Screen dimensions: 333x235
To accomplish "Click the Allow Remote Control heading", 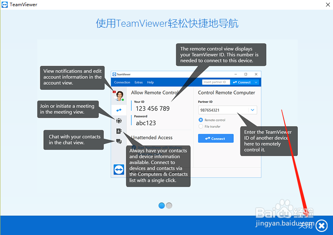I will (x=155, y=93).
